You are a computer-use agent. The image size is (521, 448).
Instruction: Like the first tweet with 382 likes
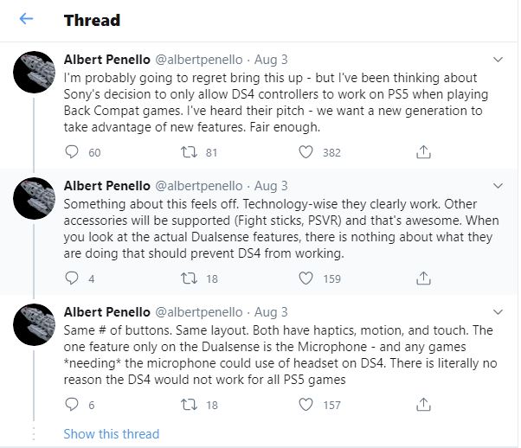point(306,152)
